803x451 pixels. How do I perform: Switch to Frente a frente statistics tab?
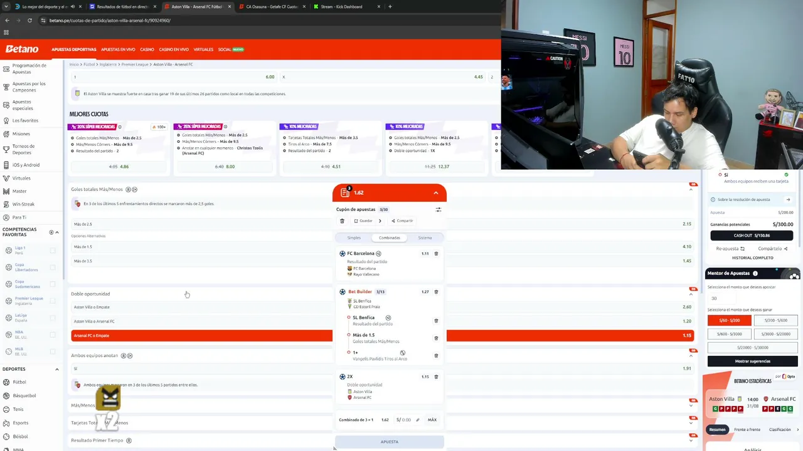(x=747, y=430)
